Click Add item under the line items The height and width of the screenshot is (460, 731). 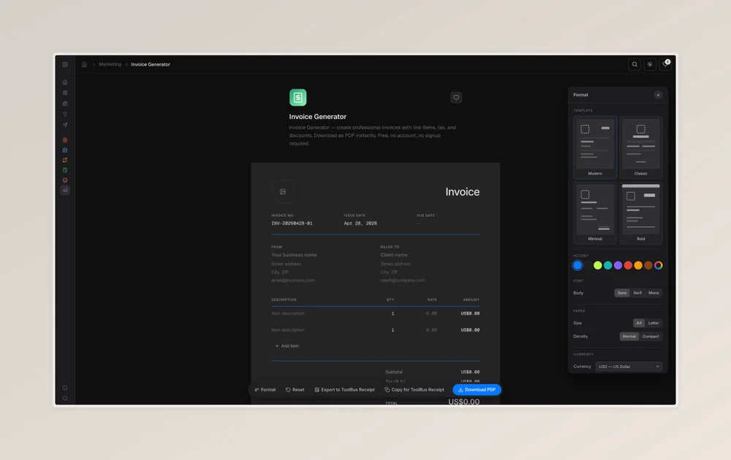(287, 345)
